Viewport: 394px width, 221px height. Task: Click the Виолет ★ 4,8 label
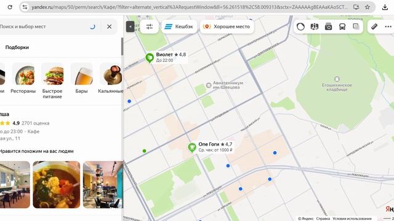click(x=171, y=55)
